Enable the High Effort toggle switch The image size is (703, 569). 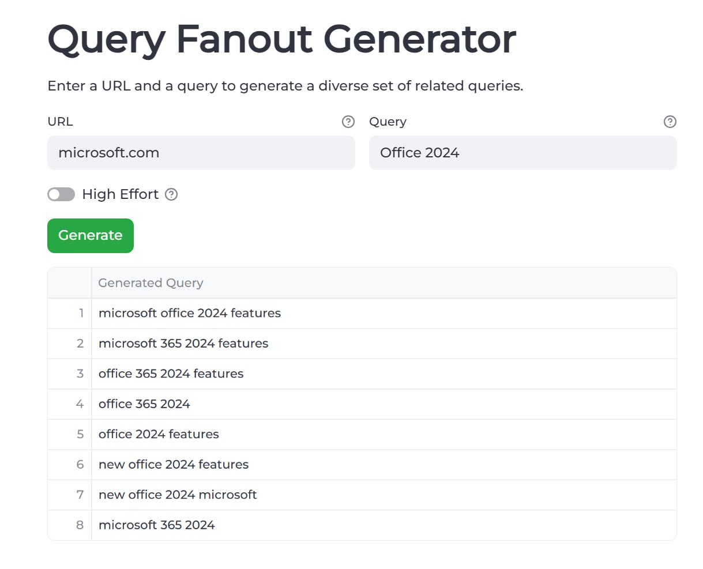pos(61,194)
